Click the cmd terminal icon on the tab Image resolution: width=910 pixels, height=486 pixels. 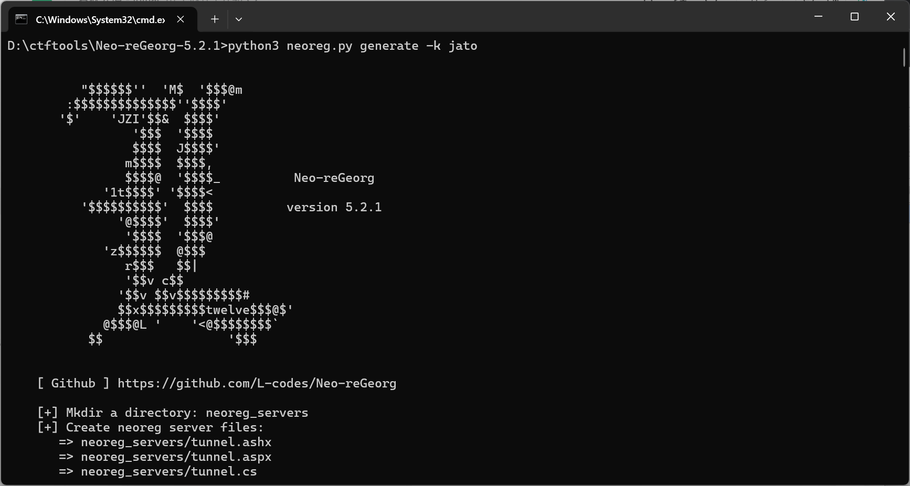tap(21, 19)
